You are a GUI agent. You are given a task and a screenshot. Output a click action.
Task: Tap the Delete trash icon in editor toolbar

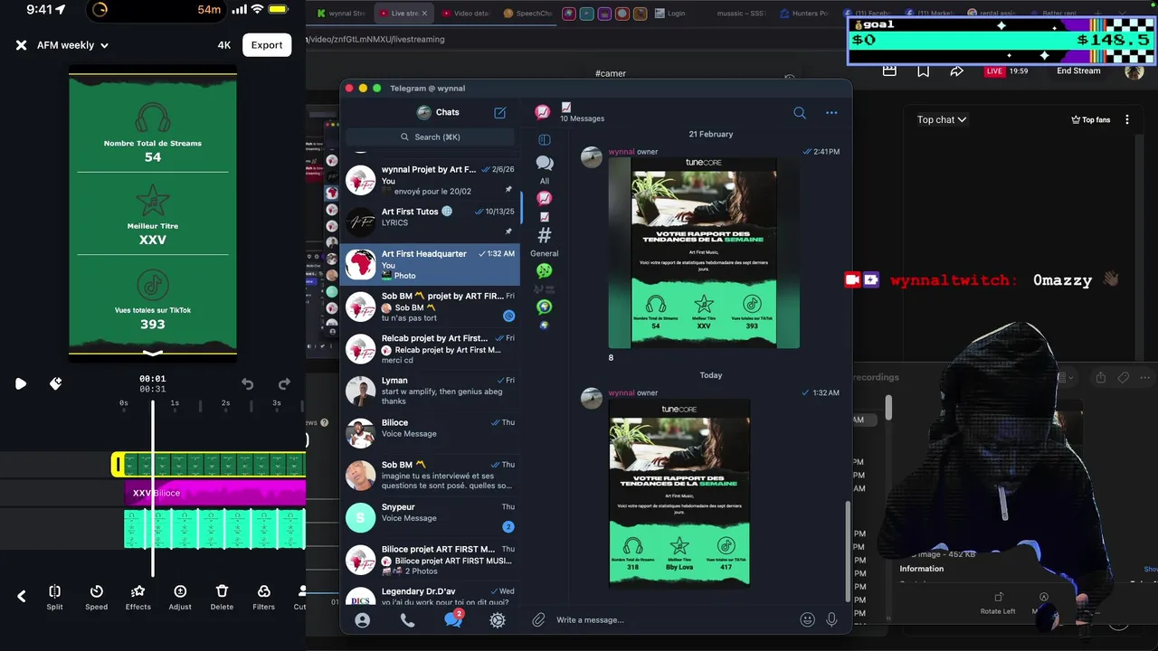222,597
